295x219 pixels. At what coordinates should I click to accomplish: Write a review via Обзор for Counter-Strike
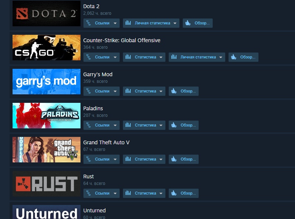click(x=243, y=57)
